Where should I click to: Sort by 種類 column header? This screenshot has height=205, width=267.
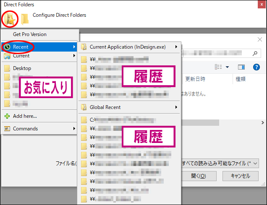click(x=241, y=79)
